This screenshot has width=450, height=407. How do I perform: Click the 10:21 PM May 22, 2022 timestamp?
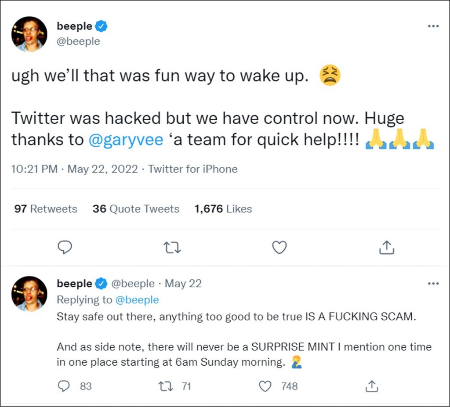tap(75, 169)
